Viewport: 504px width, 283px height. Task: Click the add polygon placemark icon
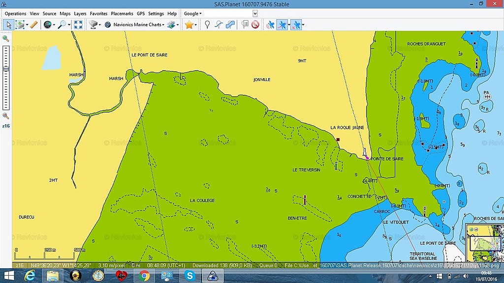pyautogui.click(x=230, y=25)
